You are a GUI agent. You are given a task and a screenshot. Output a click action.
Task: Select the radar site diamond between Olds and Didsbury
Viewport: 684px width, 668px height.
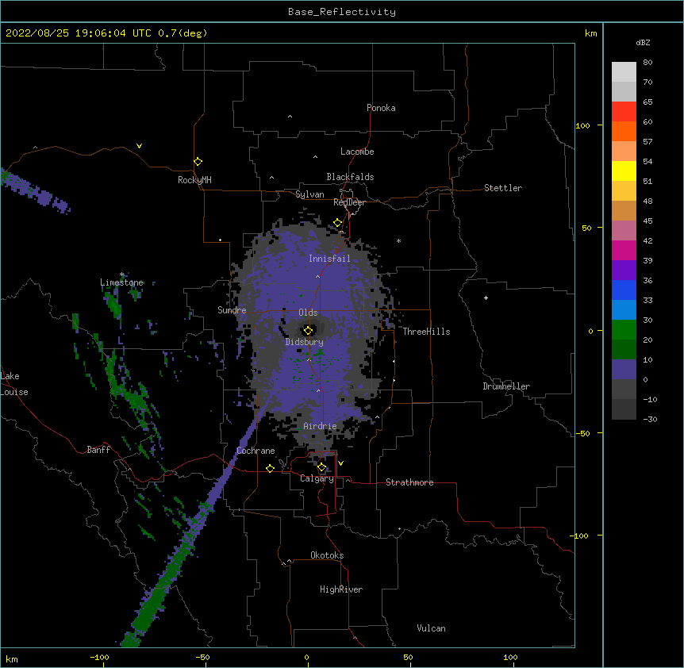tap(308, 330)
